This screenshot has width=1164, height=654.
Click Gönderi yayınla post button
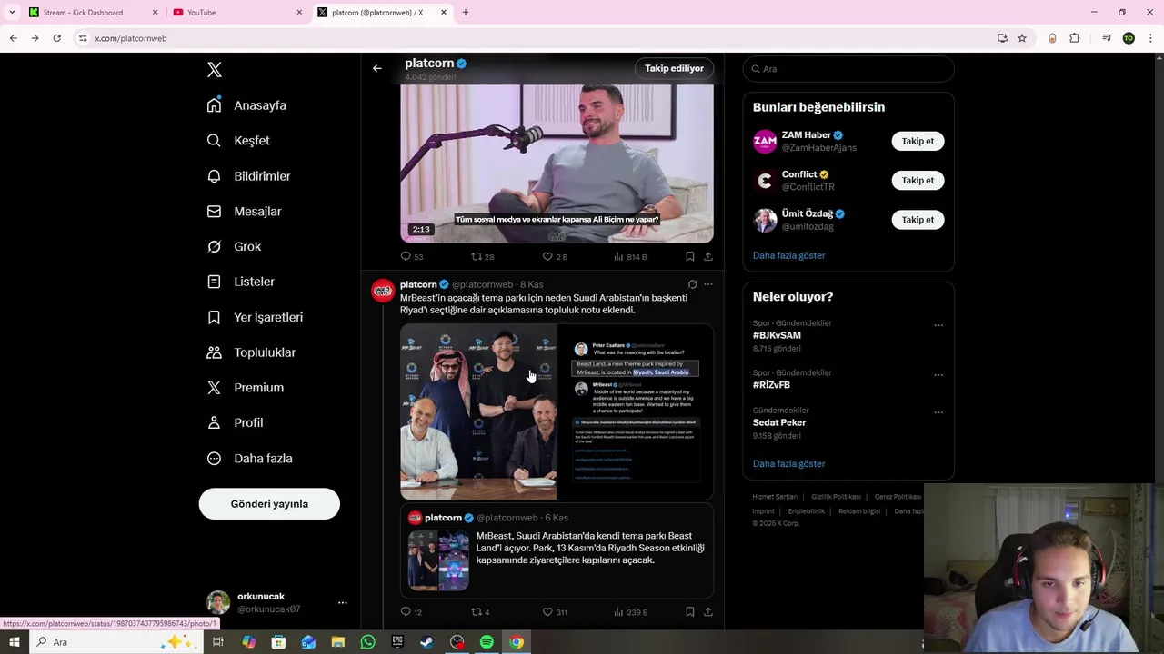click(269, 504)
